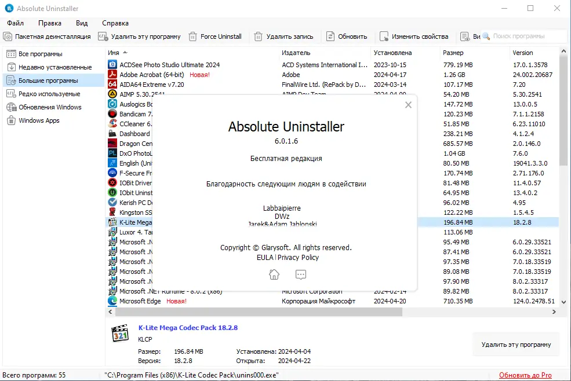Image resolution: width=571 pixels, height=381 pixels.
Task: Click the feedback chat icon in About dialog
Action: click(x=301, y=274)
